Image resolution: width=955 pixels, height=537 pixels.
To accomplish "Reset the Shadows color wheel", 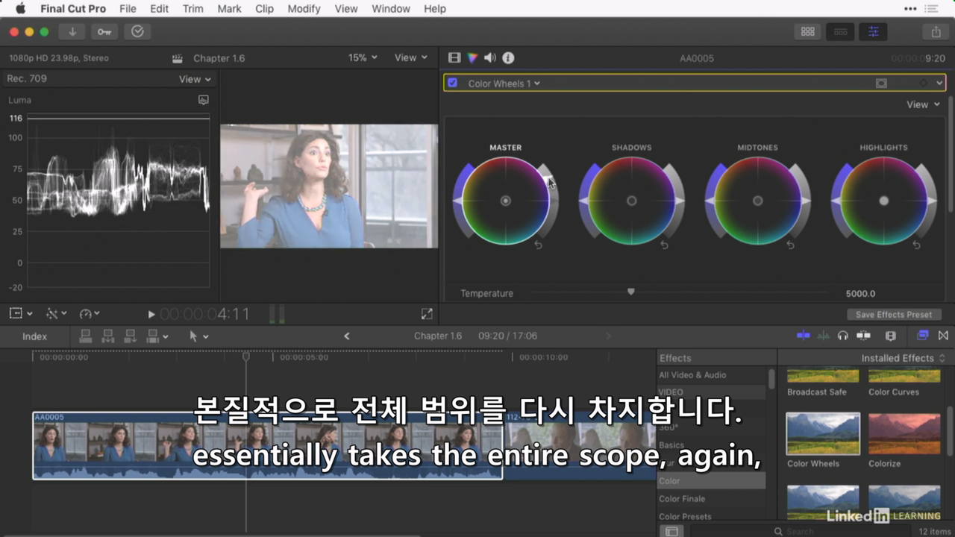I will click(665, 245).
